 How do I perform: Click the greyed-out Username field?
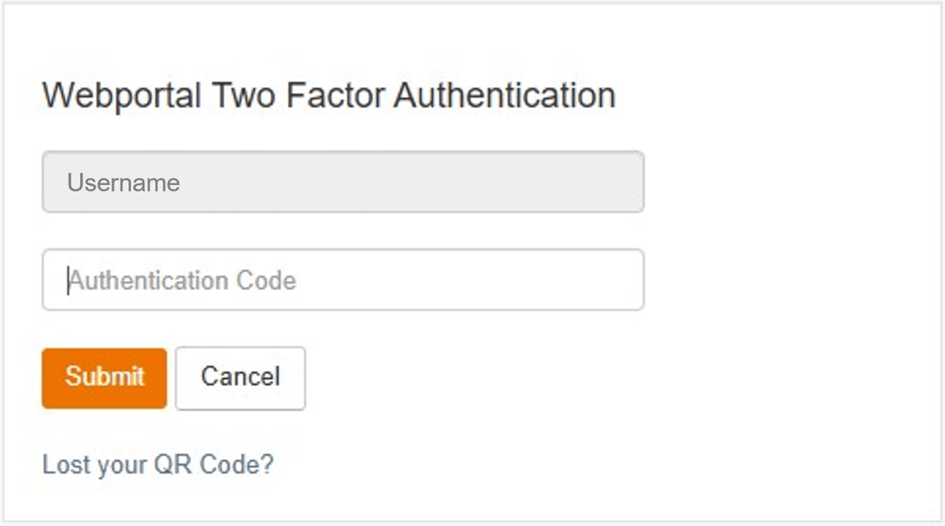[343, 182]
